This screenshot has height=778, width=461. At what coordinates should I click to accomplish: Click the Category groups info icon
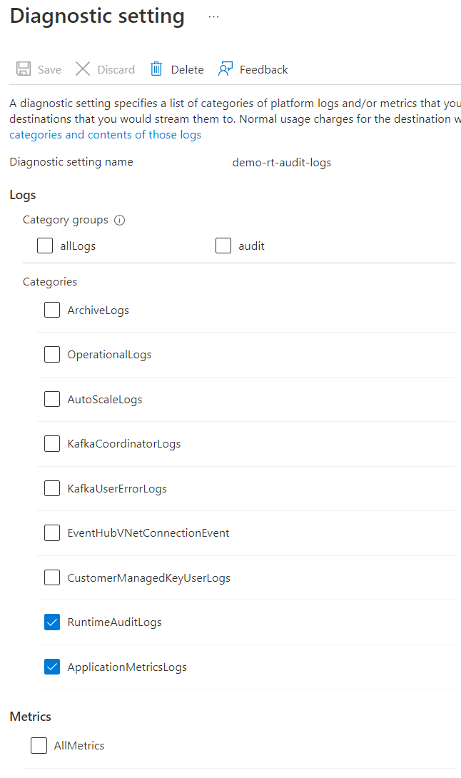[x=120, y=220]
